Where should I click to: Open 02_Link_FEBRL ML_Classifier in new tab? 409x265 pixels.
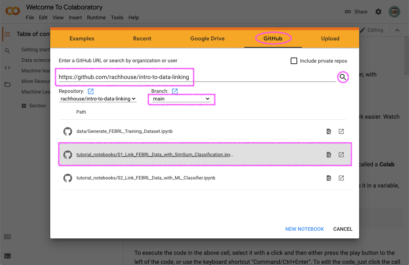(341, 178)
